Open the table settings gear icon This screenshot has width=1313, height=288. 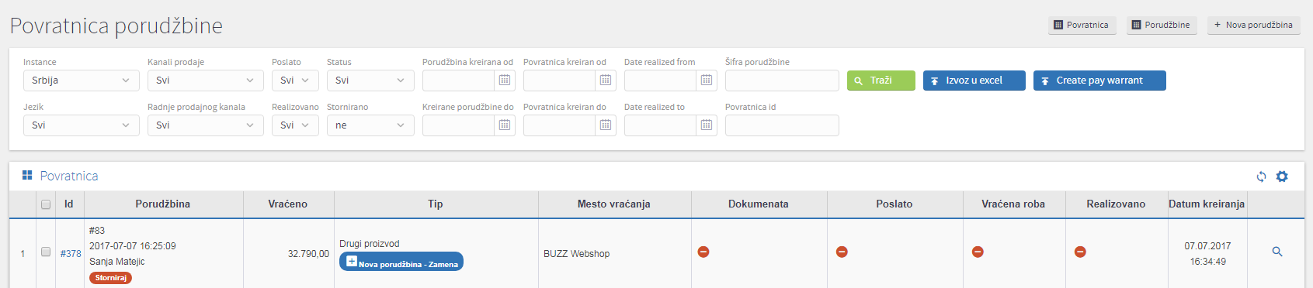[x=1282, y=177]
